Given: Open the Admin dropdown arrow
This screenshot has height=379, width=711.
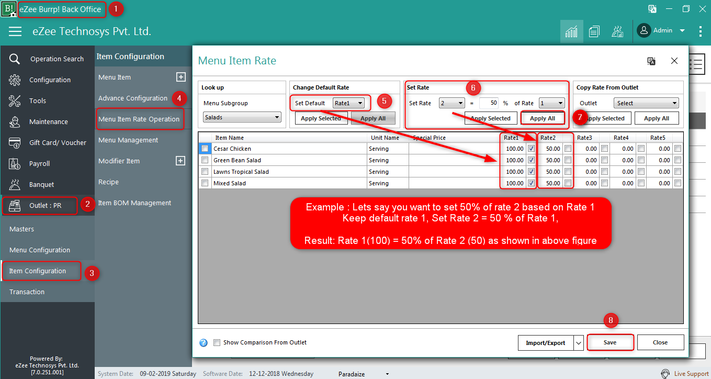Looking at the screenshot, I should [x=682, y=31].
